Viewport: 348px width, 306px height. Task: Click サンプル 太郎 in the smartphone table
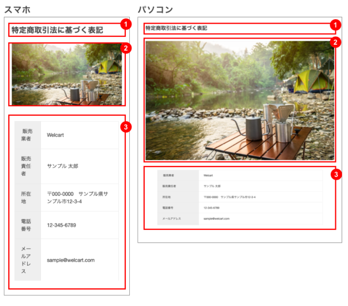62,166
